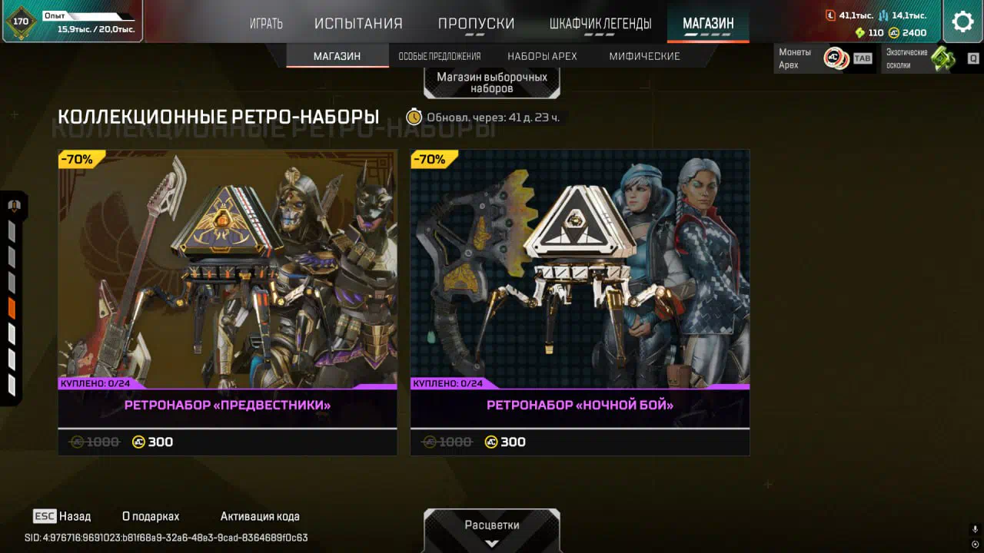Go up to Магазин выборочных наборов
This screenshot has height=553, width=984.
[492, 83]
